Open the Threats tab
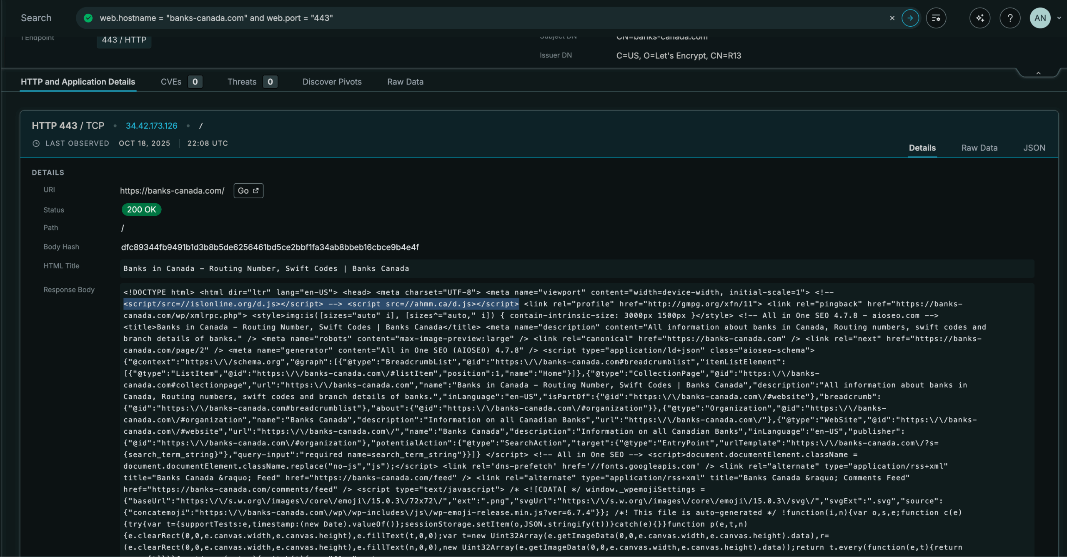 coord(242,82)
